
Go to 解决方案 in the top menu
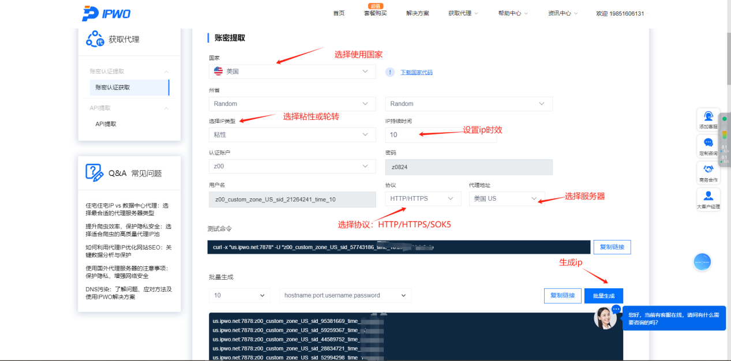(x=417, y=13)
